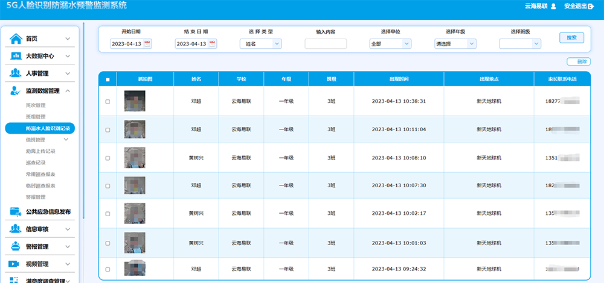Screen dimensions: 604x283
Task: Click the 输入内容 text input field
Action: (326, 43)
